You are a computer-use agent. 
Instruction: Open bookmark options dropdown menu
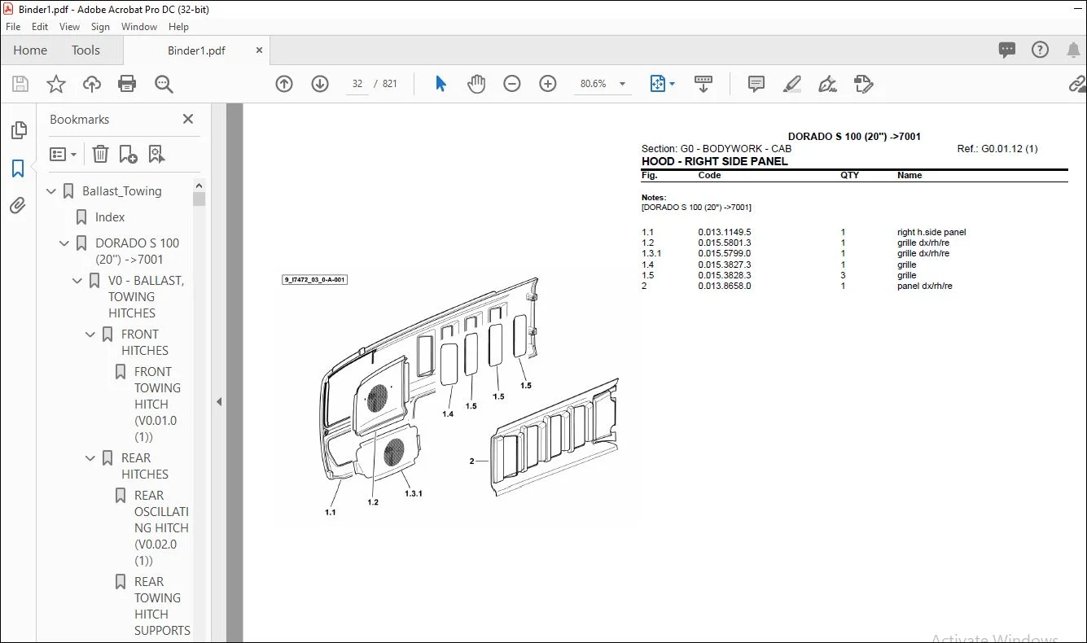63,154
